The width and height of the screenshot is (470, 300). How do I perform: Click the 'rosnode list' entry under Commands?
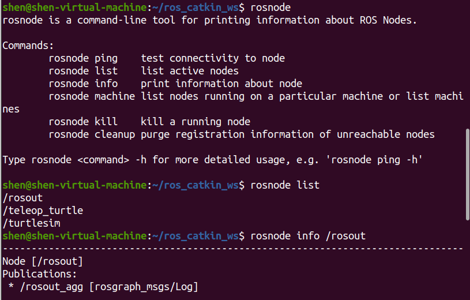click(x=83, y=70)
